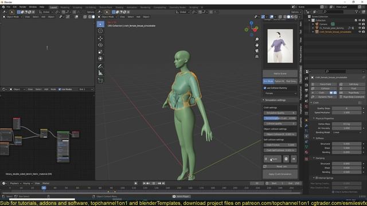Image resolution: width=367 pixels, height=206 pixels.
Task: Select the Add Cube tool in viewport toolbar
Action: click(x=100, y=81)
